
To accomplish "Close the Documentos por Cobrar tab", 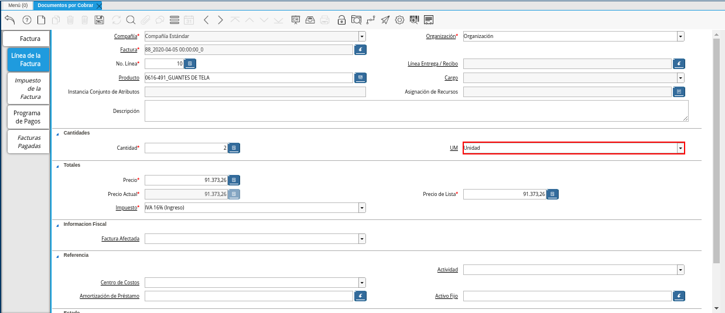I will coord(98,5).
